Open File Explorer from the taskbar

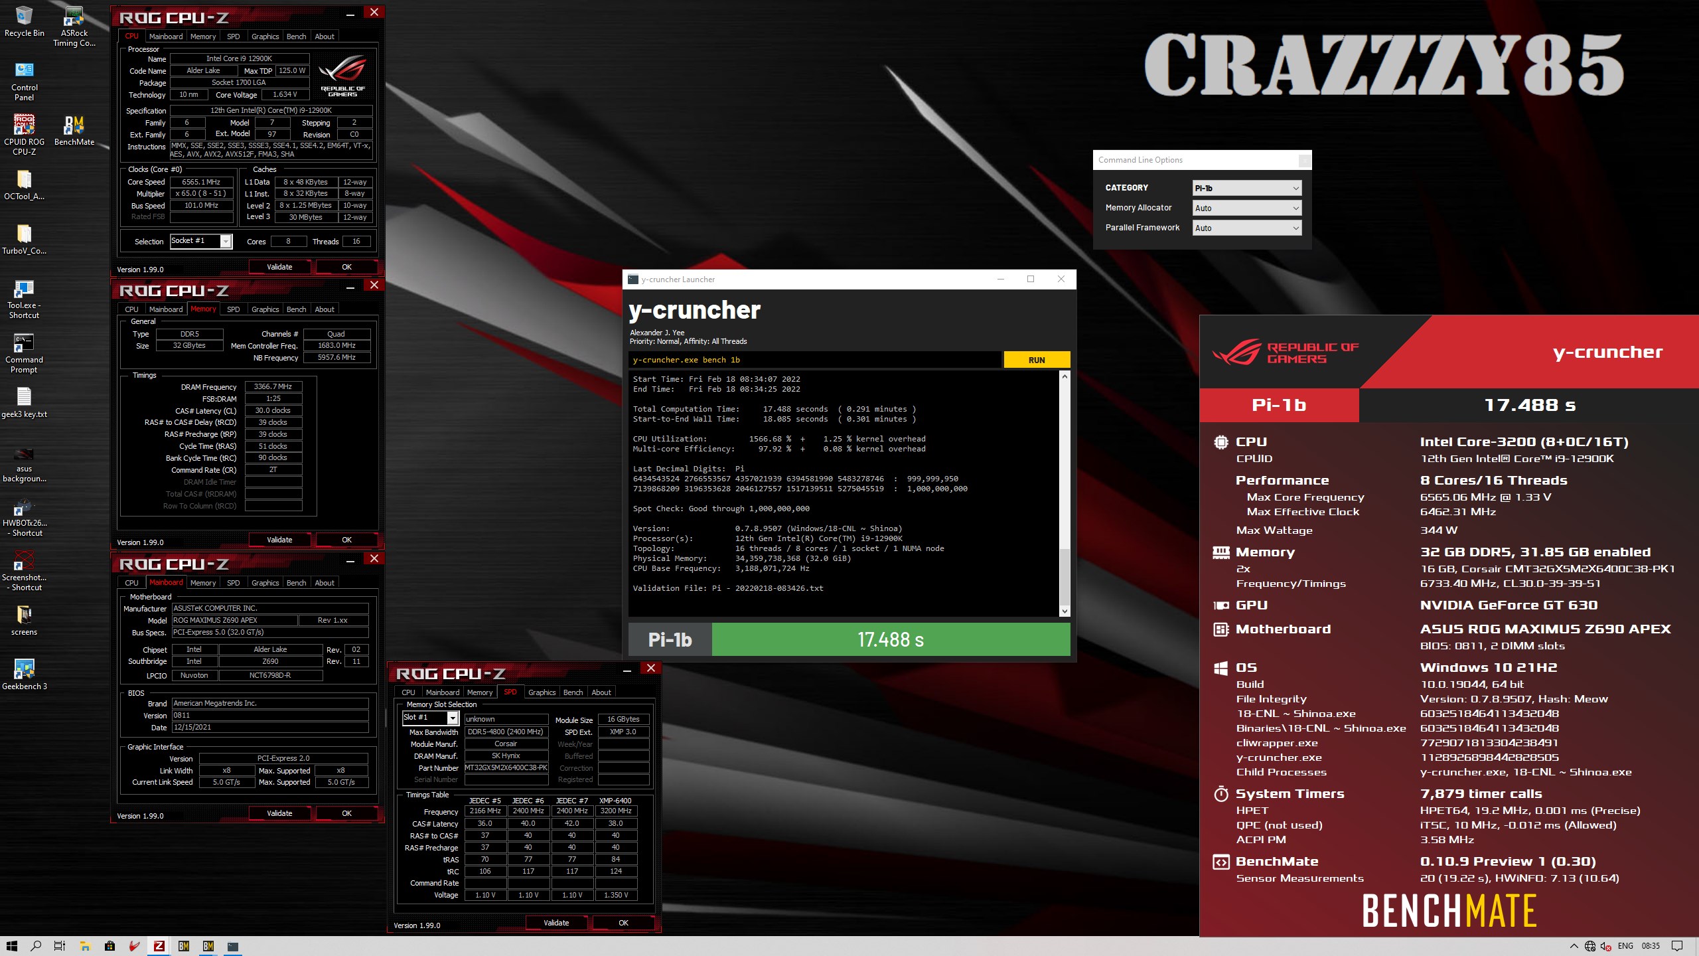pos(85,946)
